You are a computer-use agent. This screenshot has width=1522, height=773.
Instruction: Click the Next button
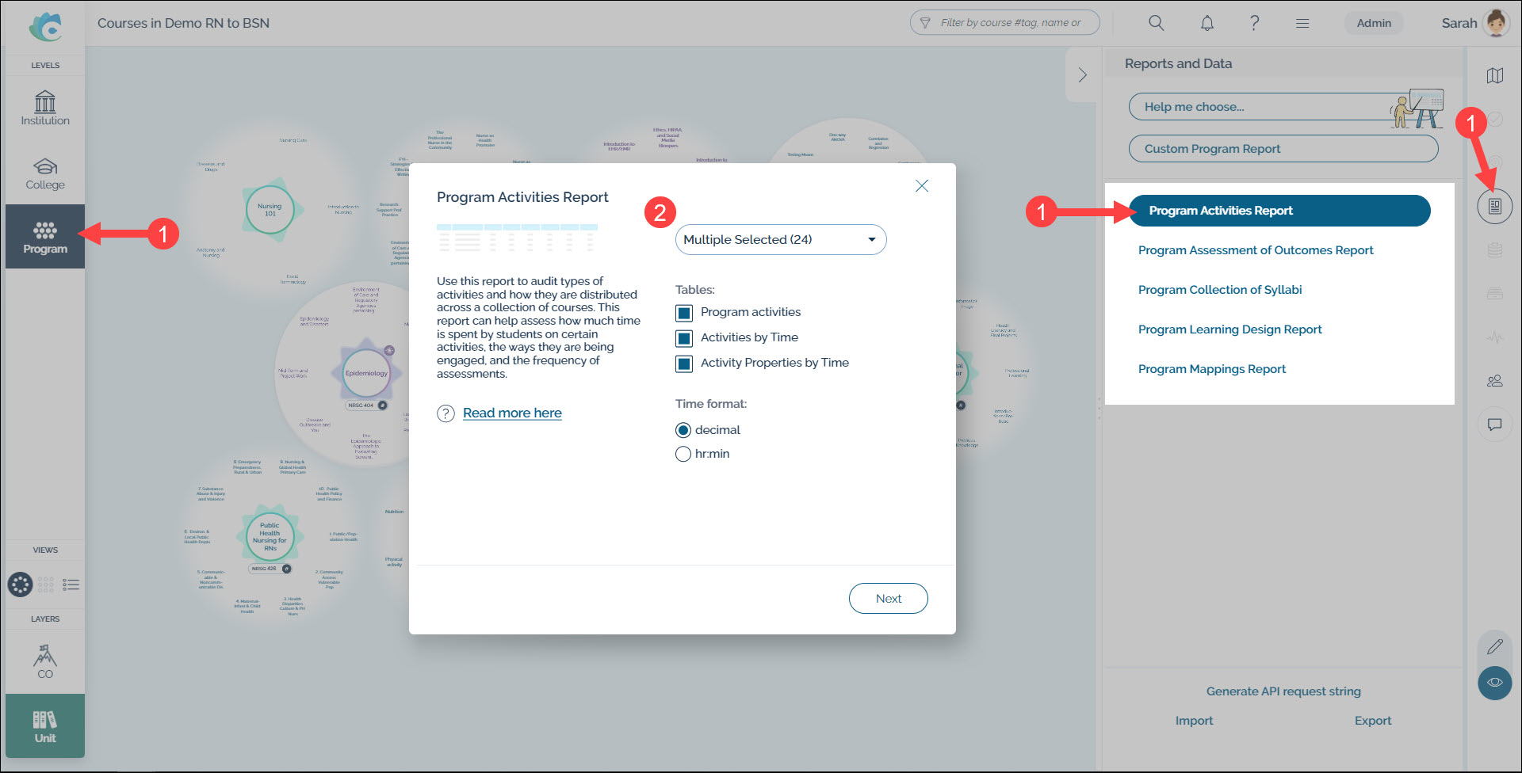[x=889, y=599]
